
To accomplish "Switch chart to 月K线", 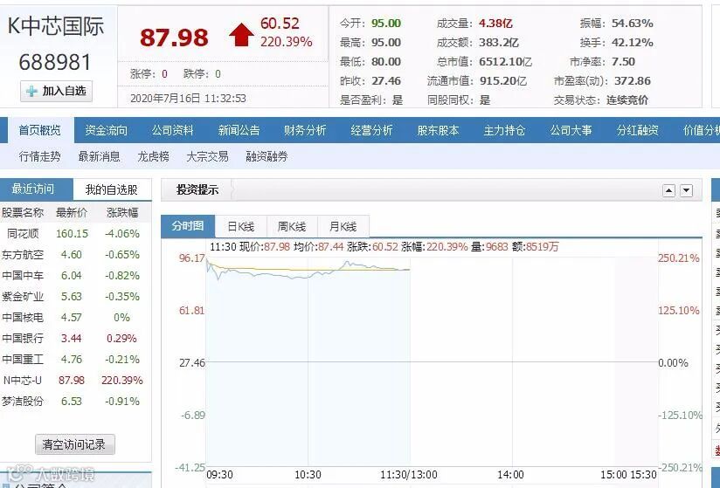I will [x=343, y=227].
